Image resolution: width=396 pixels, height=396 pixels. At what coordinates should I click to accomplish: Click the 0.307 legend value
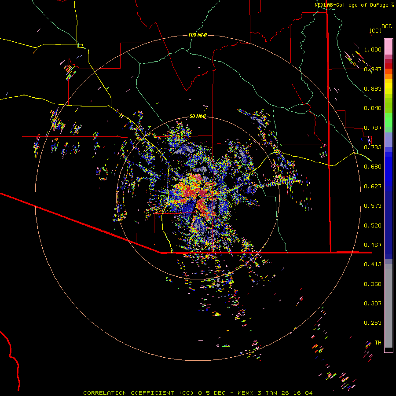pos(373,304)
